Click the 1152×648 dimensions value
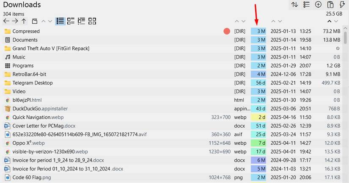 click(220, 143)
